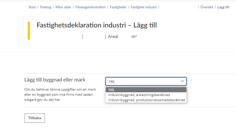Image resolution: width=236 pixels, height=134 pixels.
Task: Go to Fastigheter breadcrumb link
Action: [x=118, y=7]
